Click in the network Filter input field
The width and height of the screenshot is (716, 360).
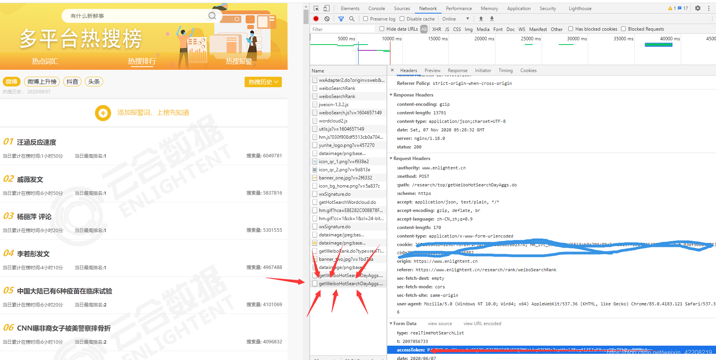pyautogui.click(x=343, y=29)
